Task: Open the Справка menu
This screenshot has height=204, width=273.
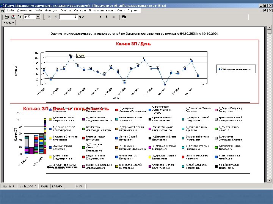Action: point(133,11)
